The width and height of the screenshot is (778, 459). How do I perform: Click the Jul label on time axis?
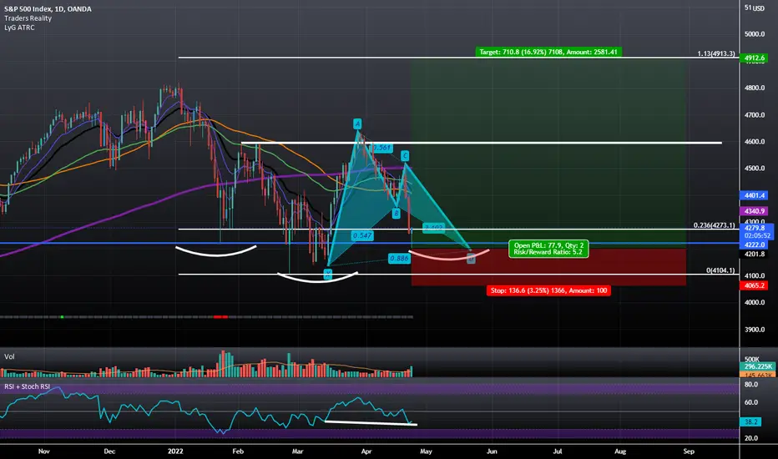pyautogui.click(x=558, y=451)
